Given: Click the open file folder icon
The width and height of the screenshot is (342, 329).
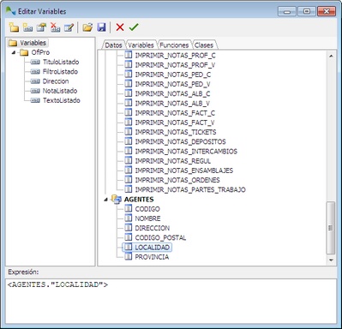Looking at the screenshot, I should pos(87,27).
